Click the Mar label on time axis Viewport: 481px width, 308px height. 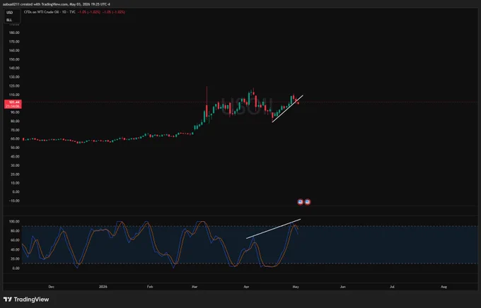(x=195, y=287)
